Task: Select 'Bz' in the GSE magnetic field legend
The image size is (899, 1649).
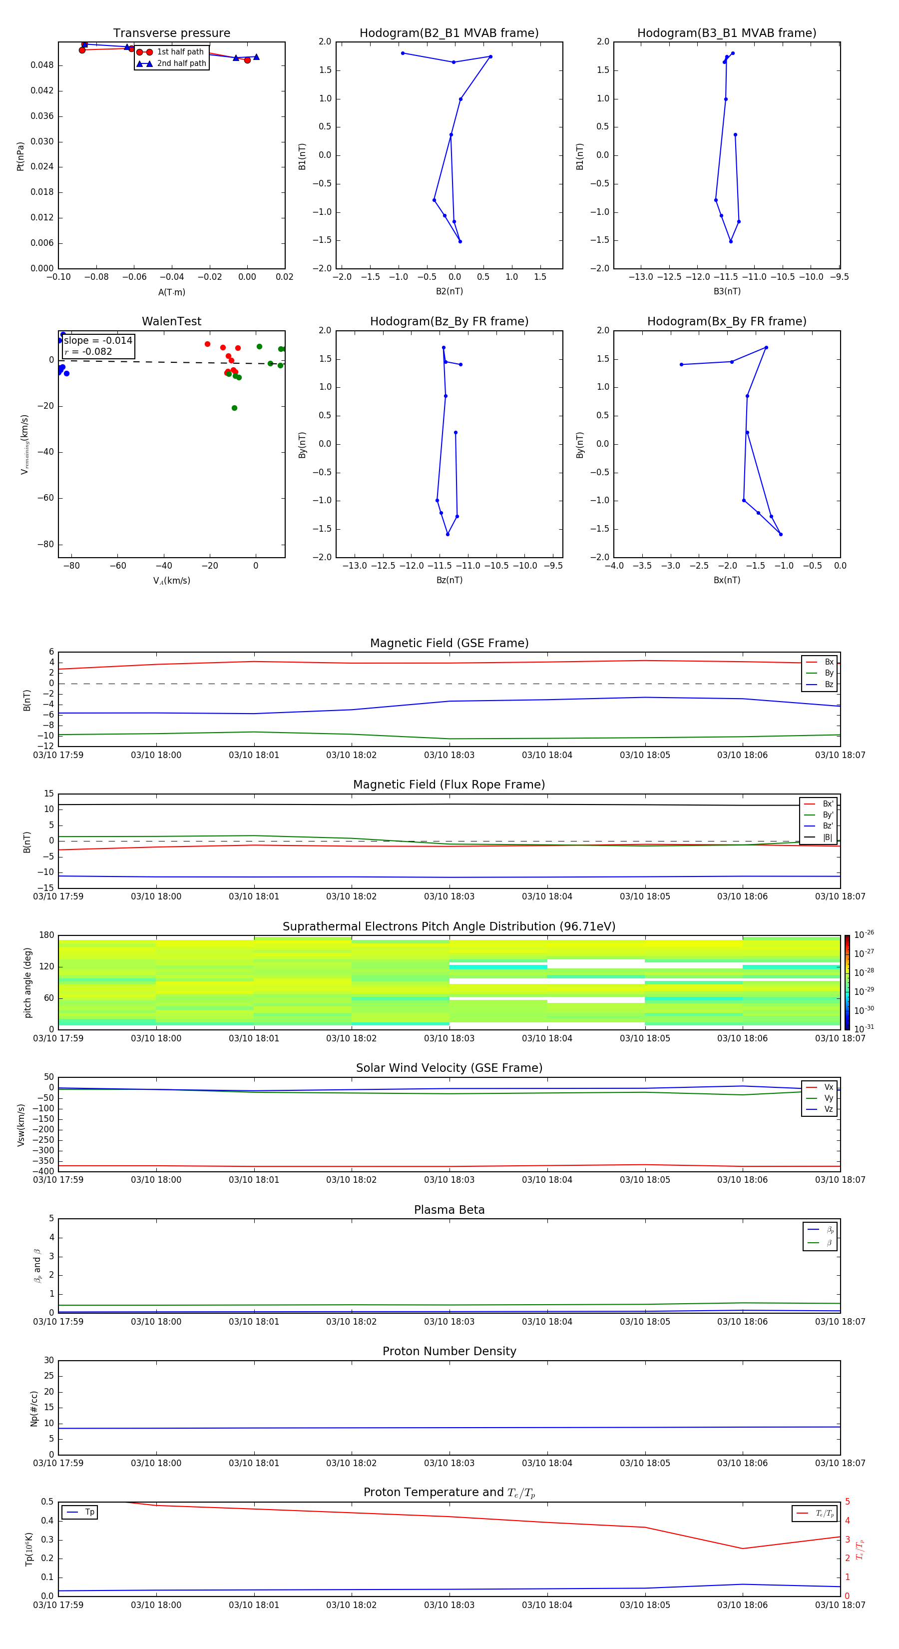Action: (x=820, y=684)
